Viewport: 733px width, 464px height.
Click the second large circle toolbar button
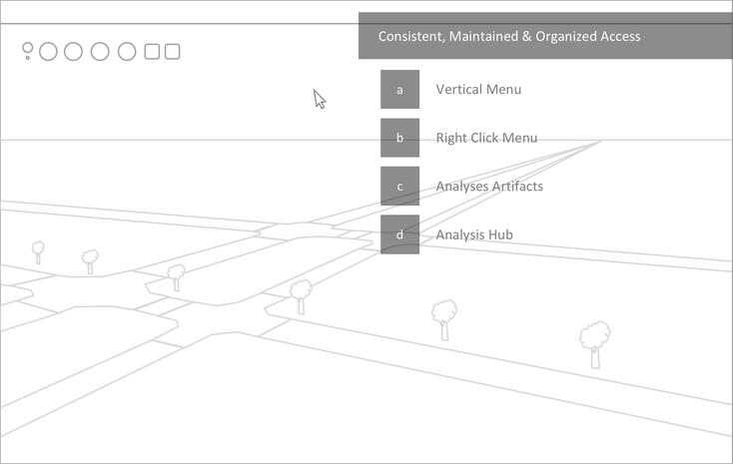(x=73, y=52)
